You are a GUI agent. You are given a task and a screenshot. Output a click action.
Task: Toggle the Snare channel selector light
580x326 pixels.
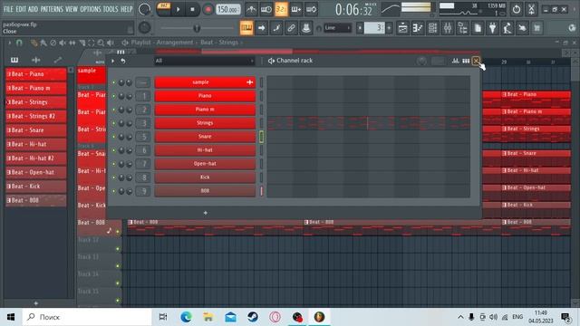click(x=262, y=137)
